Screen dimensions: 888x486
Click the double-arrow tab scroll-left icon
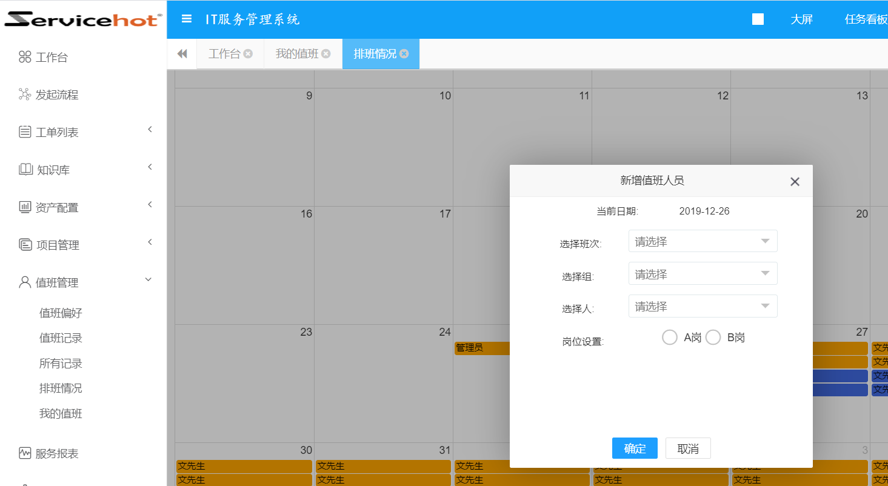(182, 54)
